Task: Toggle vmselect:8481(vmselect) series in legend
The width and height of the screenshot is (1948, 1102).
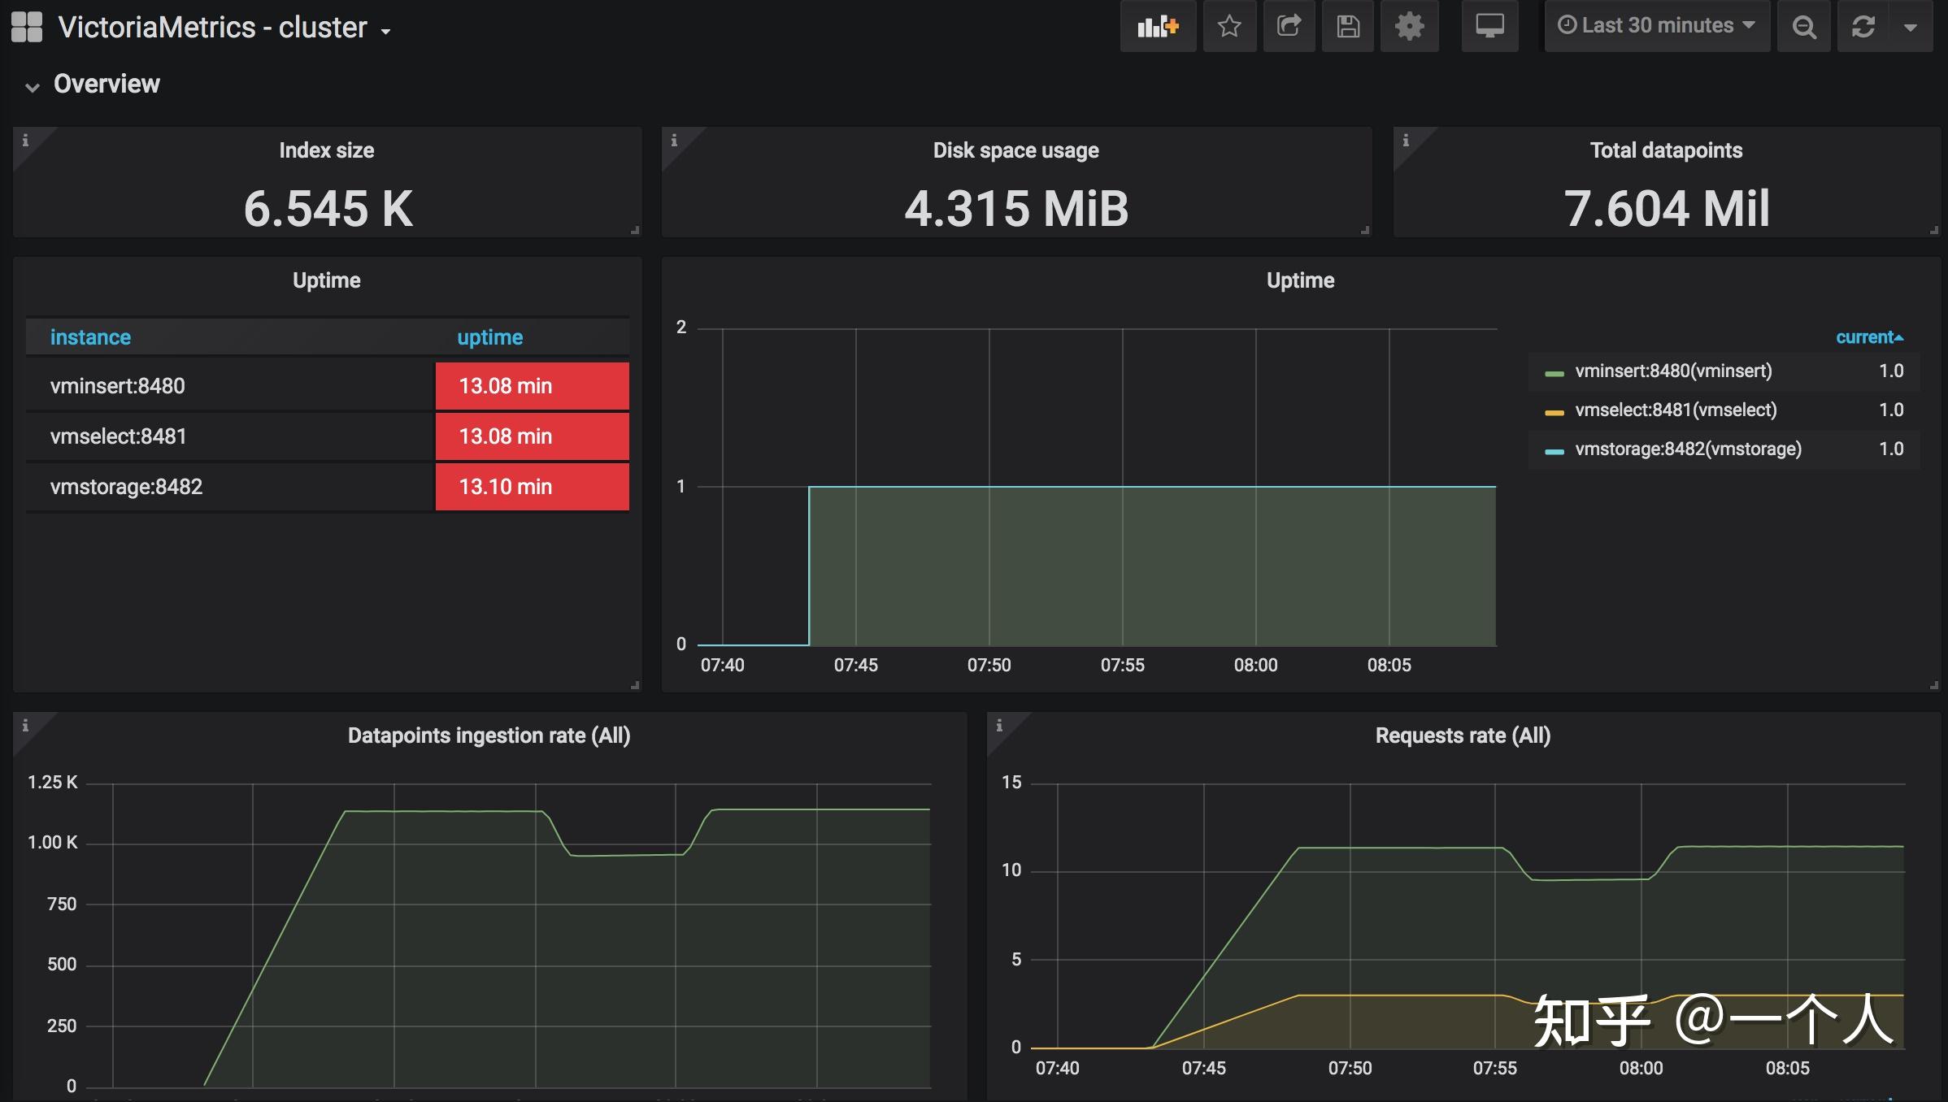Action: click(1676, 410)
